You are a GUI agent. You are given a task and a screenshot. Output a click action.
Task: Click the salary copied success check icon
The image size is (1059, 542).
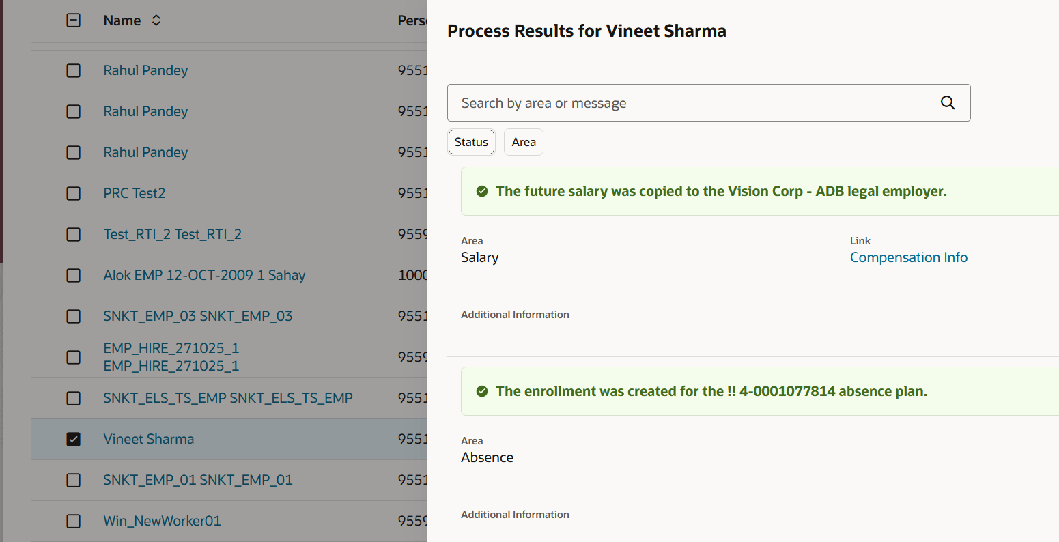(x=482, y=191)
